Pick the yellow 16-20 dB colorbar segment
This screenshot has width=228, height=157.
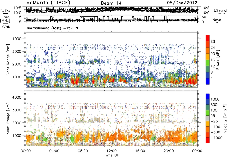point(208,57)
